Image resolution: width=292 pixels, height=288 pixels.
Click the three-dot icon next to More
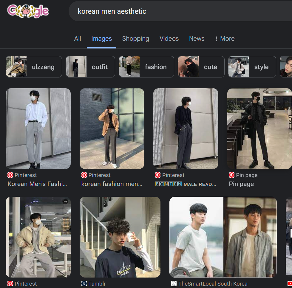tap(216, 39)
